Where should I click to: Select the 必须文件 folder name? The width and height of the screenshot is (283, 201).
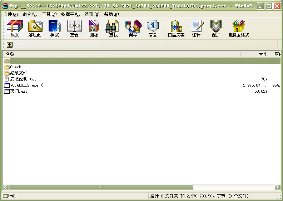point(19,73)
